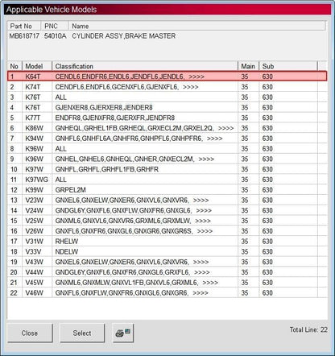Click the Part No header at top
Viewport: 335px width, 356px height.
(x=21, y=26)
